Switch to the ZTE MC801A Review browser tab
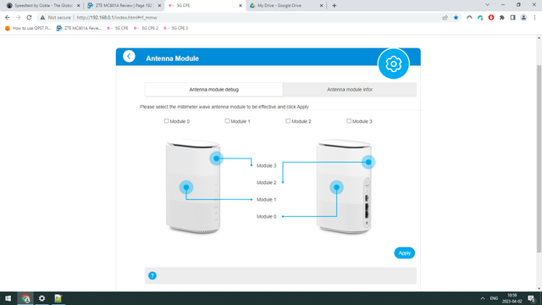 coord(124,6)
